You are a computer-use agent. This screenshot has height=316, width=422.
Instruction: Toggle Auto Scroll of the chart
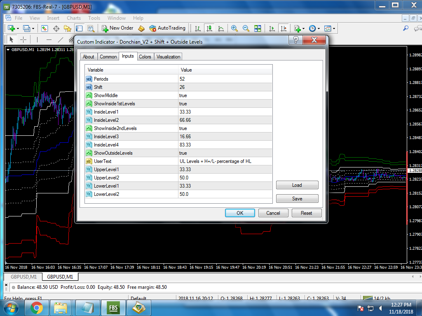tap(272, 28)
